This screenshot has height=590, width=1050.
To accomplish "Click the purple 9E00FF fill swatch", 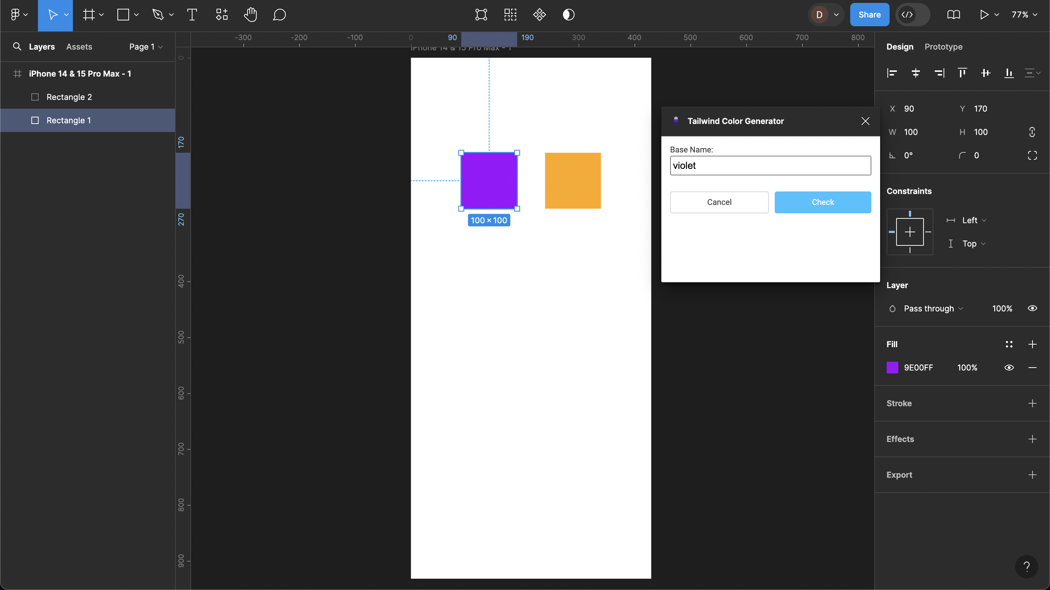I will pyautogui.click(x=892, y=367).
